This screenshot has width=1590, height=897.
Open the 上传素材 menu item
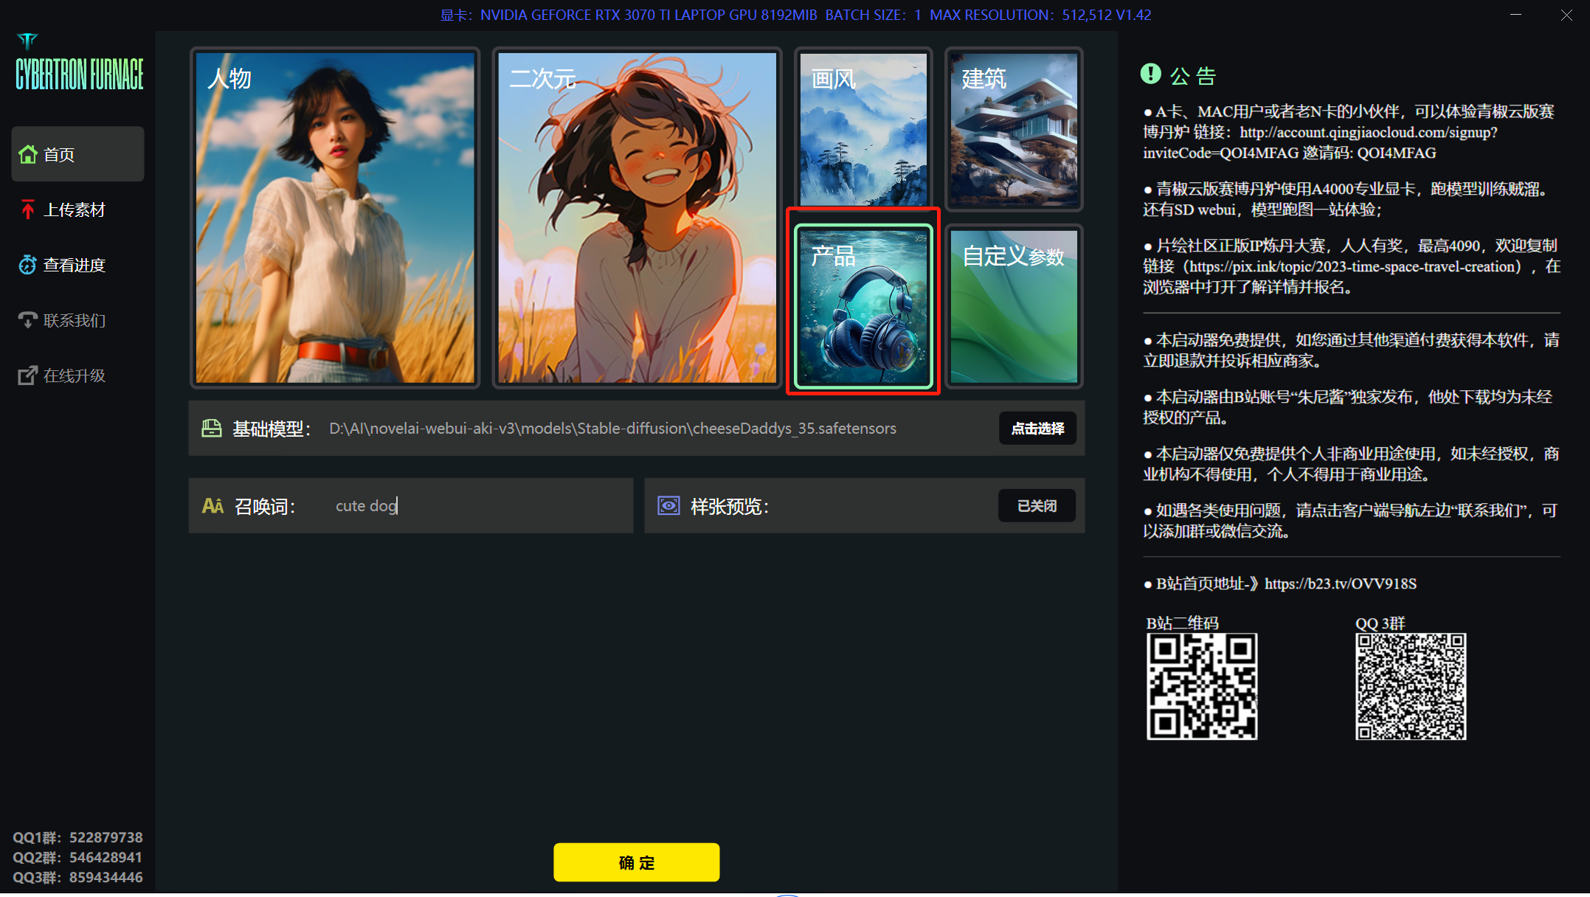74,210
